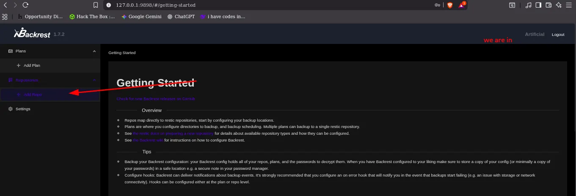576x196 pixels.
Task: Click the password key icon in address bar
Action: pos(437,5)
